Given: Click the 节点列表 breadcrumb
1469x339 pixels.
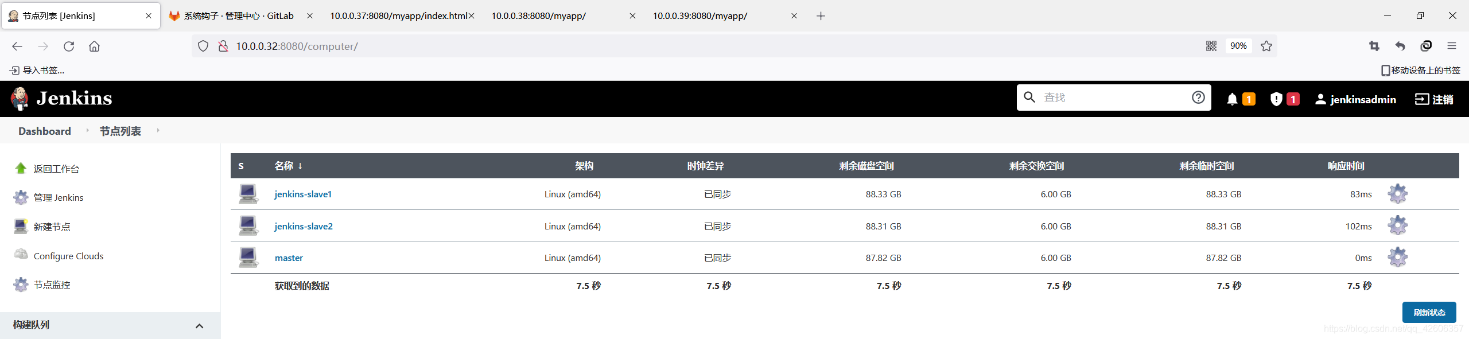Looking at the screenshot, I should (120, 131).
